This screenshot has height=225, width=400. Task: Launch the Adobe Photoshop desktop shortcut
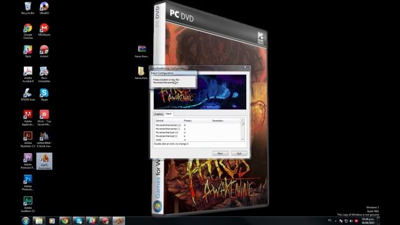pyautogui.click(x=27, y=183)
